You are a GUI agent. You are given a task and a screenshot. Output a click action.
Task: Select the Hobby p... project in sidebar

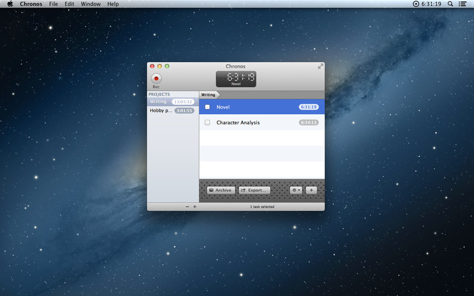coord(172,111)
